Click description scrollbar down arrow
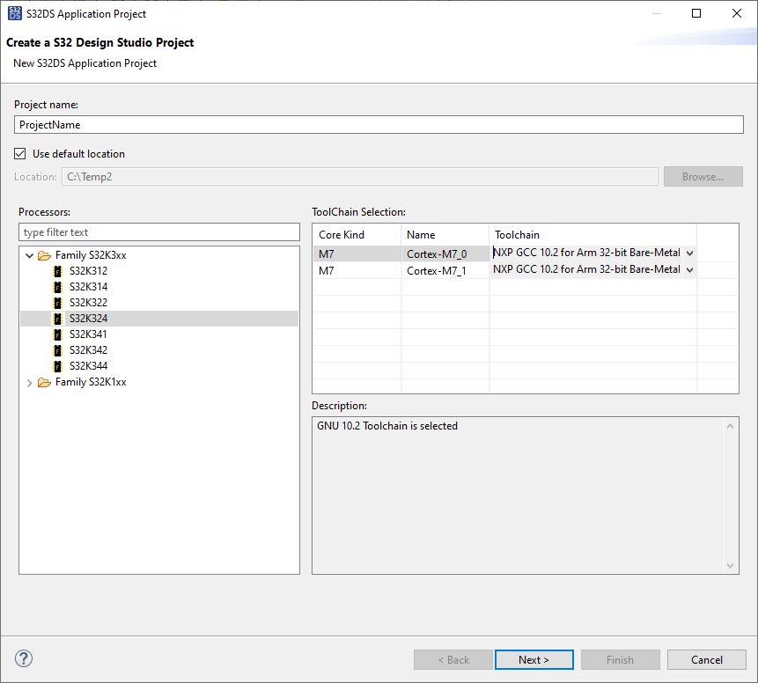Image resolution: width=758 pixels, height=683 pixels. point(731,566)
